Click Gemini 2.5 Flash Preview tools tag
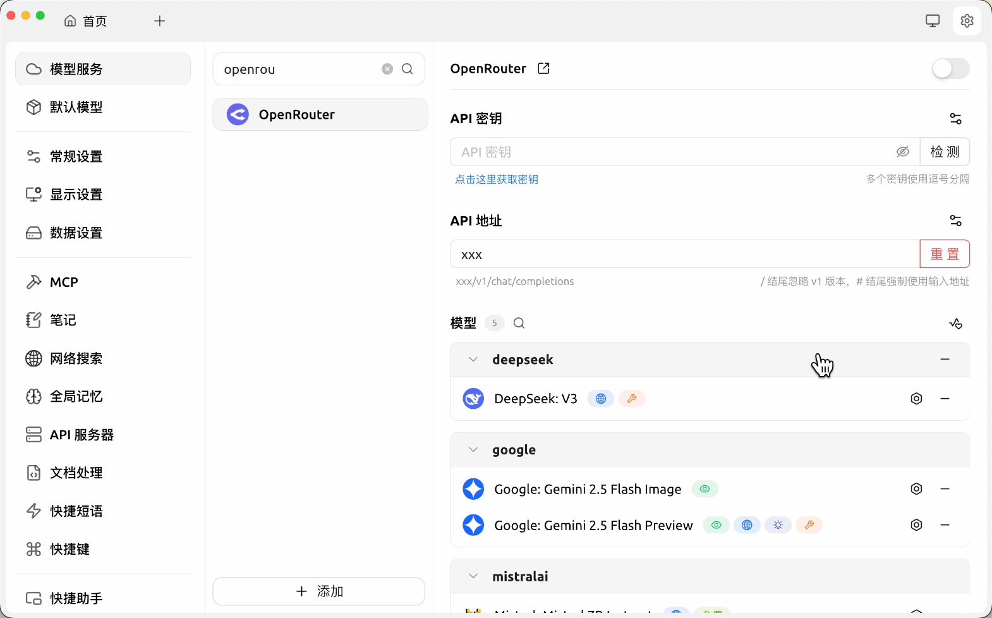The height and width of the screenshot is (618, 992). tap(809, 525)
